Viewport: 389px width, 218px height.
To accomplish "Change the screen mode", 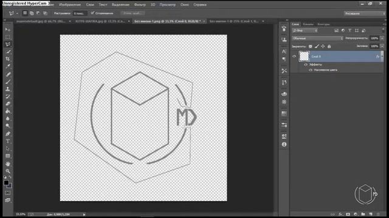I will click(x=8, y=200).
